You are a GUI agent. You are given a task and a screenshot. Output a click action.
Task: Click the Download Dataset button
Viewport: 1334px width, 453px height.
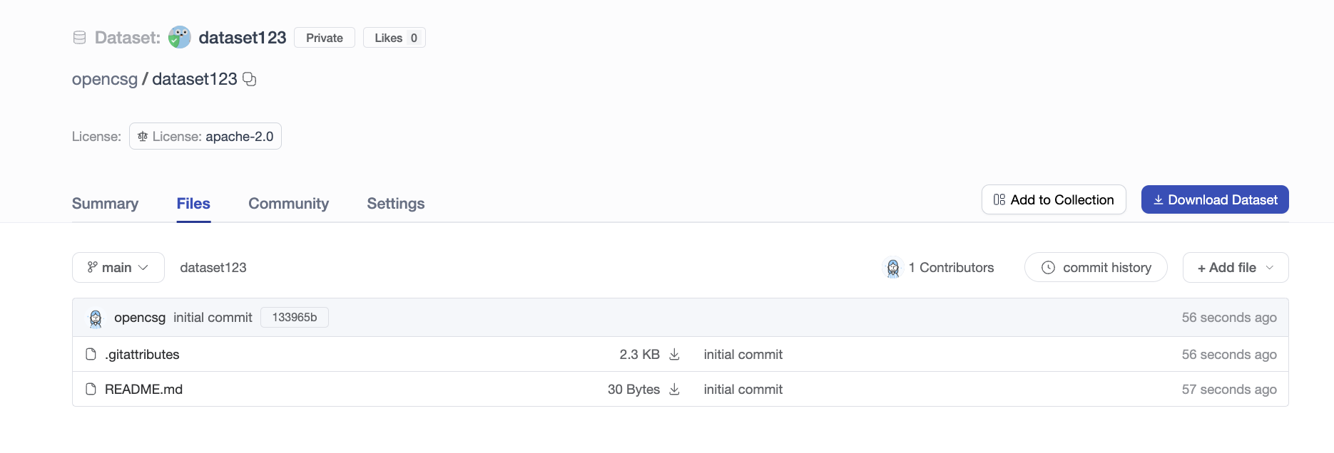pos(1214,200)
